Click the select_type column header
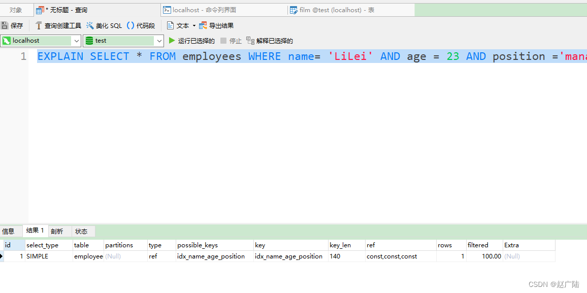Viewport: 587px width, 293px height. coord(49,245)
